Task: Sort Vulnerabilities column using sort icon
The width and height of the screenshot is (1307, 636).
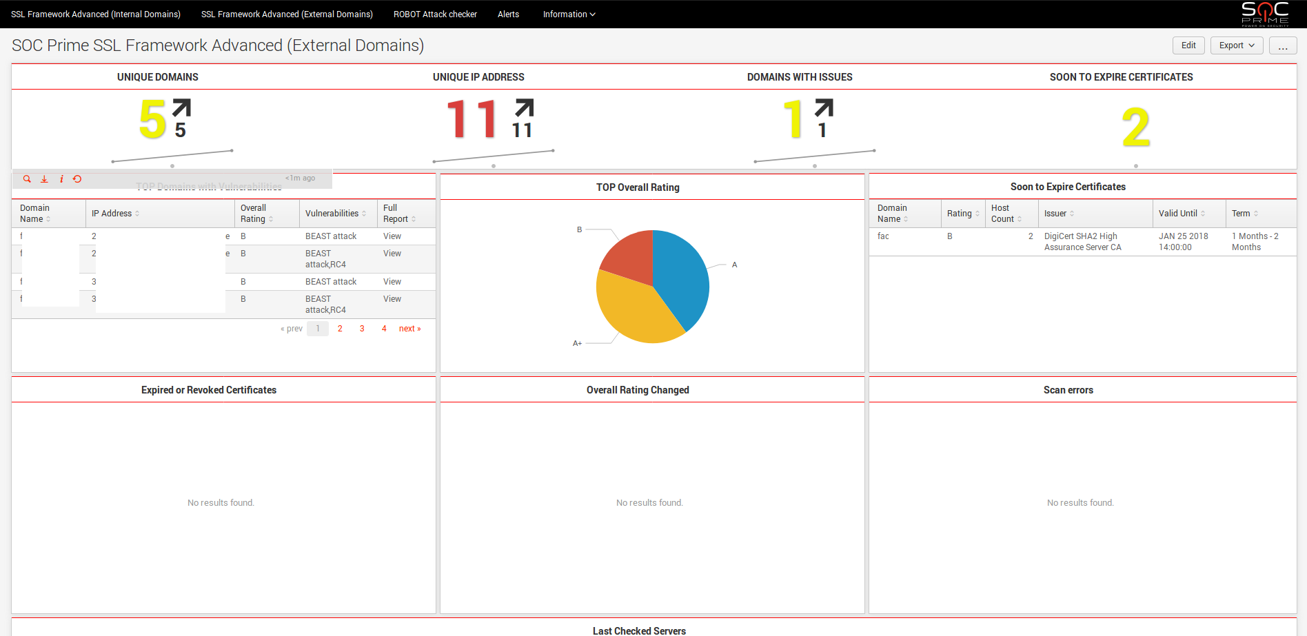Action: (x=364, y=214)
